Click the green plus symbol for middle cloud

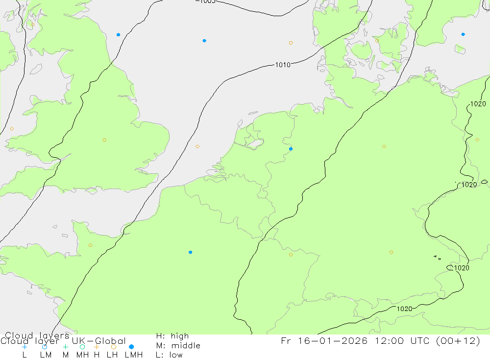[65, 347]
